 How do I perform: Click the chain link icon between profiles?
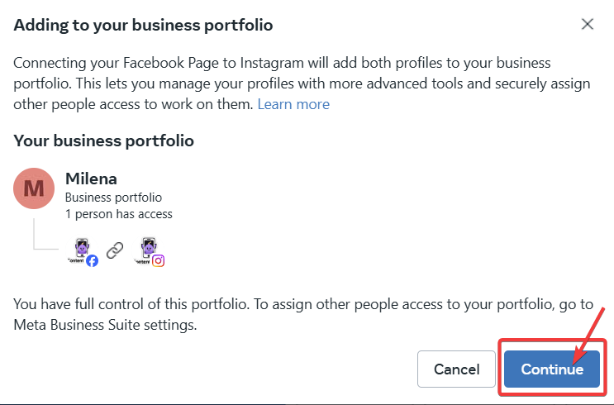(114, 250)
